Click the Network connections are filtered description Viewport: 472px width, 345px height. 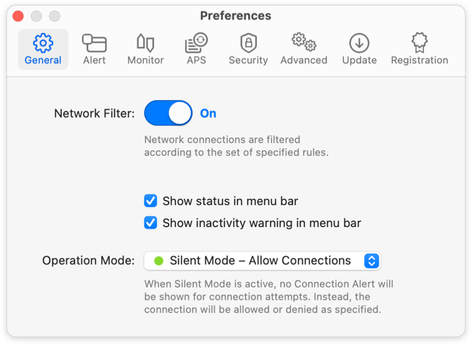point(236,146)
